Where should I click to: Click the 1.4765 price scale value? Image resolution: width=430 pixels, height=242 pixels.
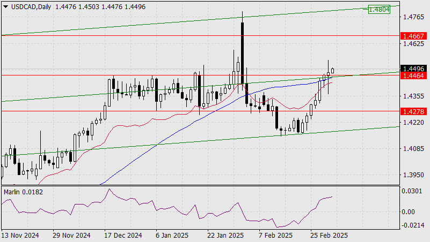pyautogui.click(x=413, y=17)
